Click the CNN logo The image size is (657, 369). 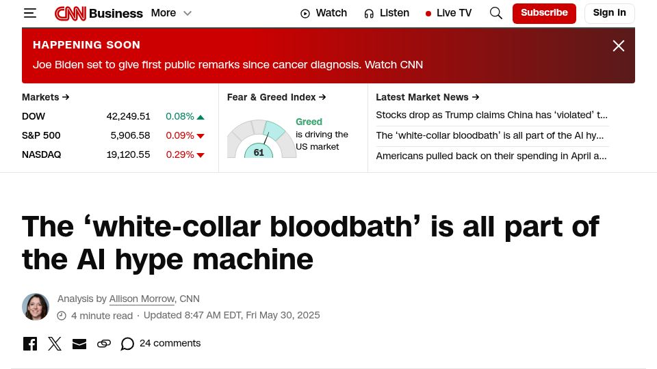[70, 14]
